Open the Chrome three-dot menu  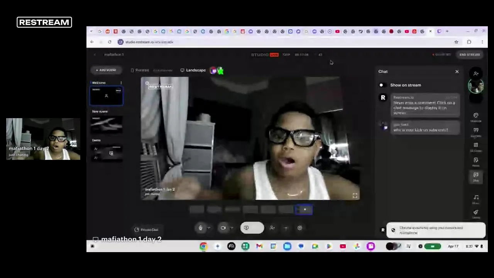point(482,42)
